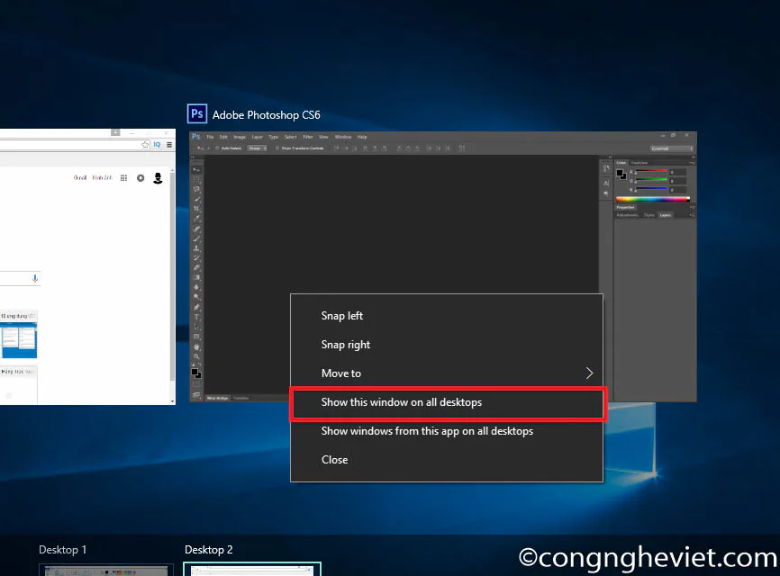Image resolution: width=780 pixels, height=576 pixels.
Task: Open the Paragraph panel icon in Photoshop
Action: click(606, 193)
